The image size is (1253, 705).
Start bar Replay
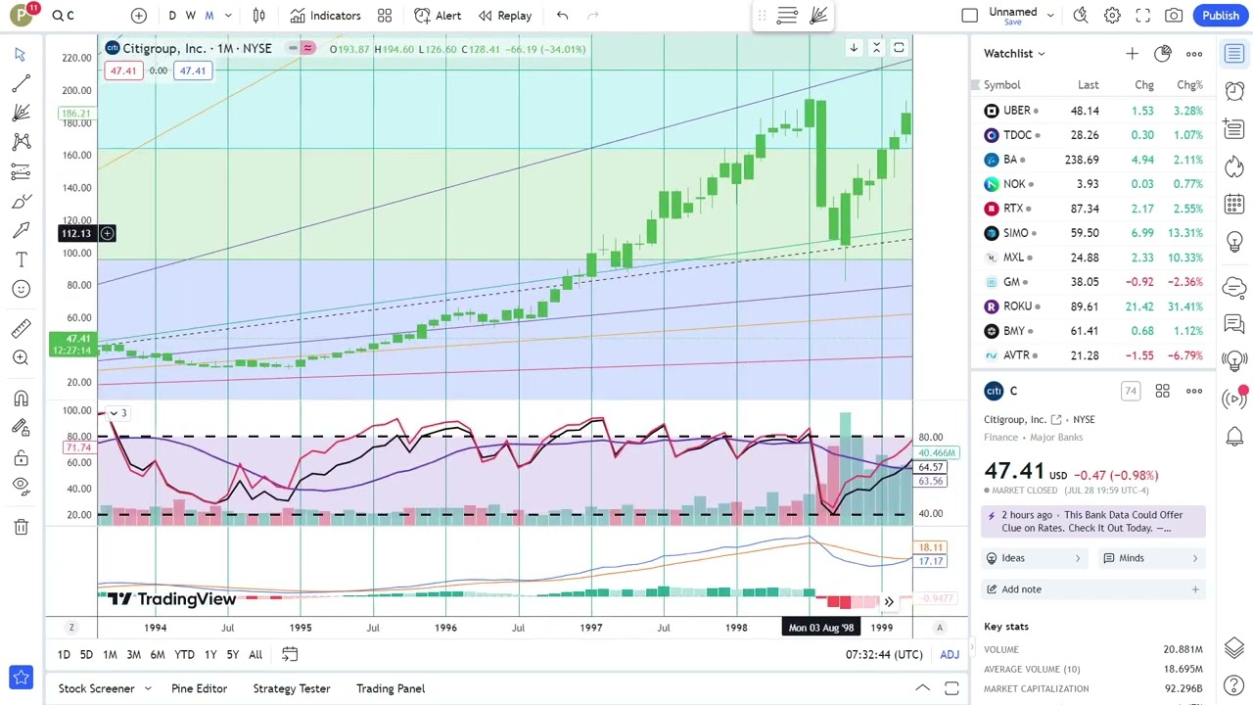click(x=504, y=16)
